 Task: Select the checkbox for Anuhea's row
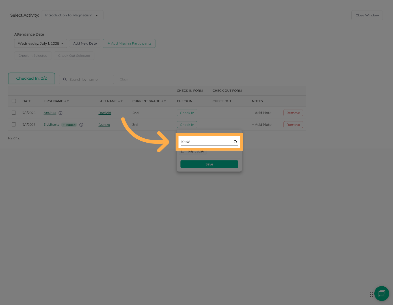[14, 113]
